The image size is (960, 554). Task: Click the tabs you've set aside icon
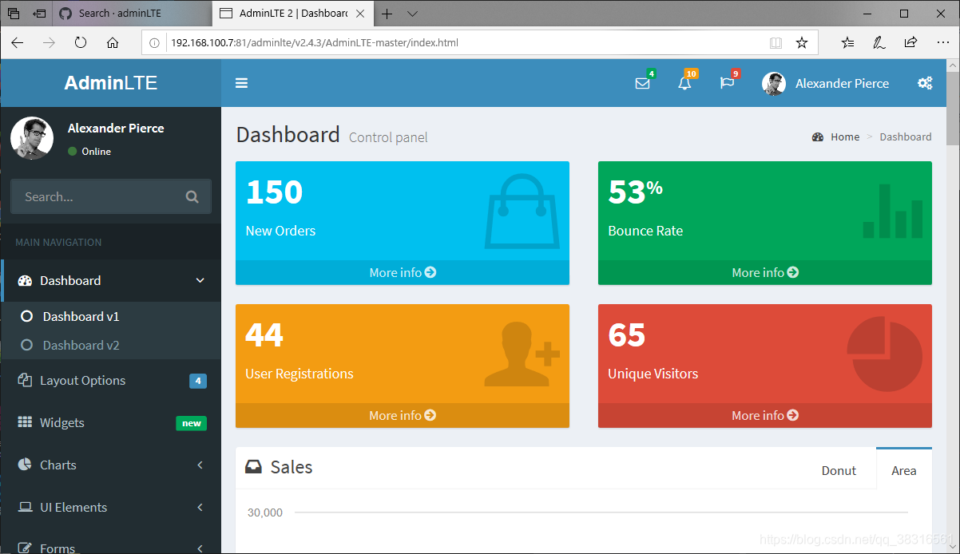point(14,14)
